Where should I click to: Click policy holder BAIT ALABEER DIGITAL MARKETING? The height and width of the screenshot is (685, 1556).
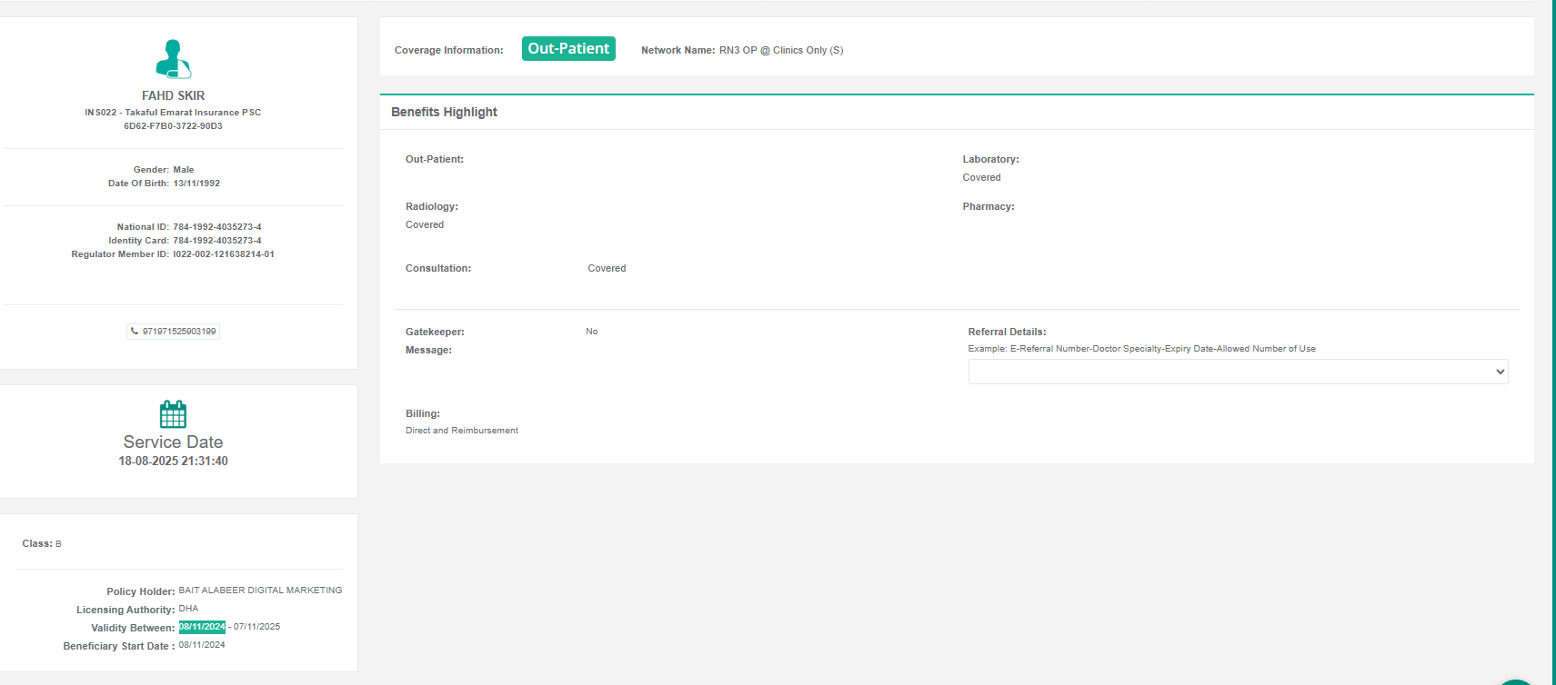[x=260, y=591]
